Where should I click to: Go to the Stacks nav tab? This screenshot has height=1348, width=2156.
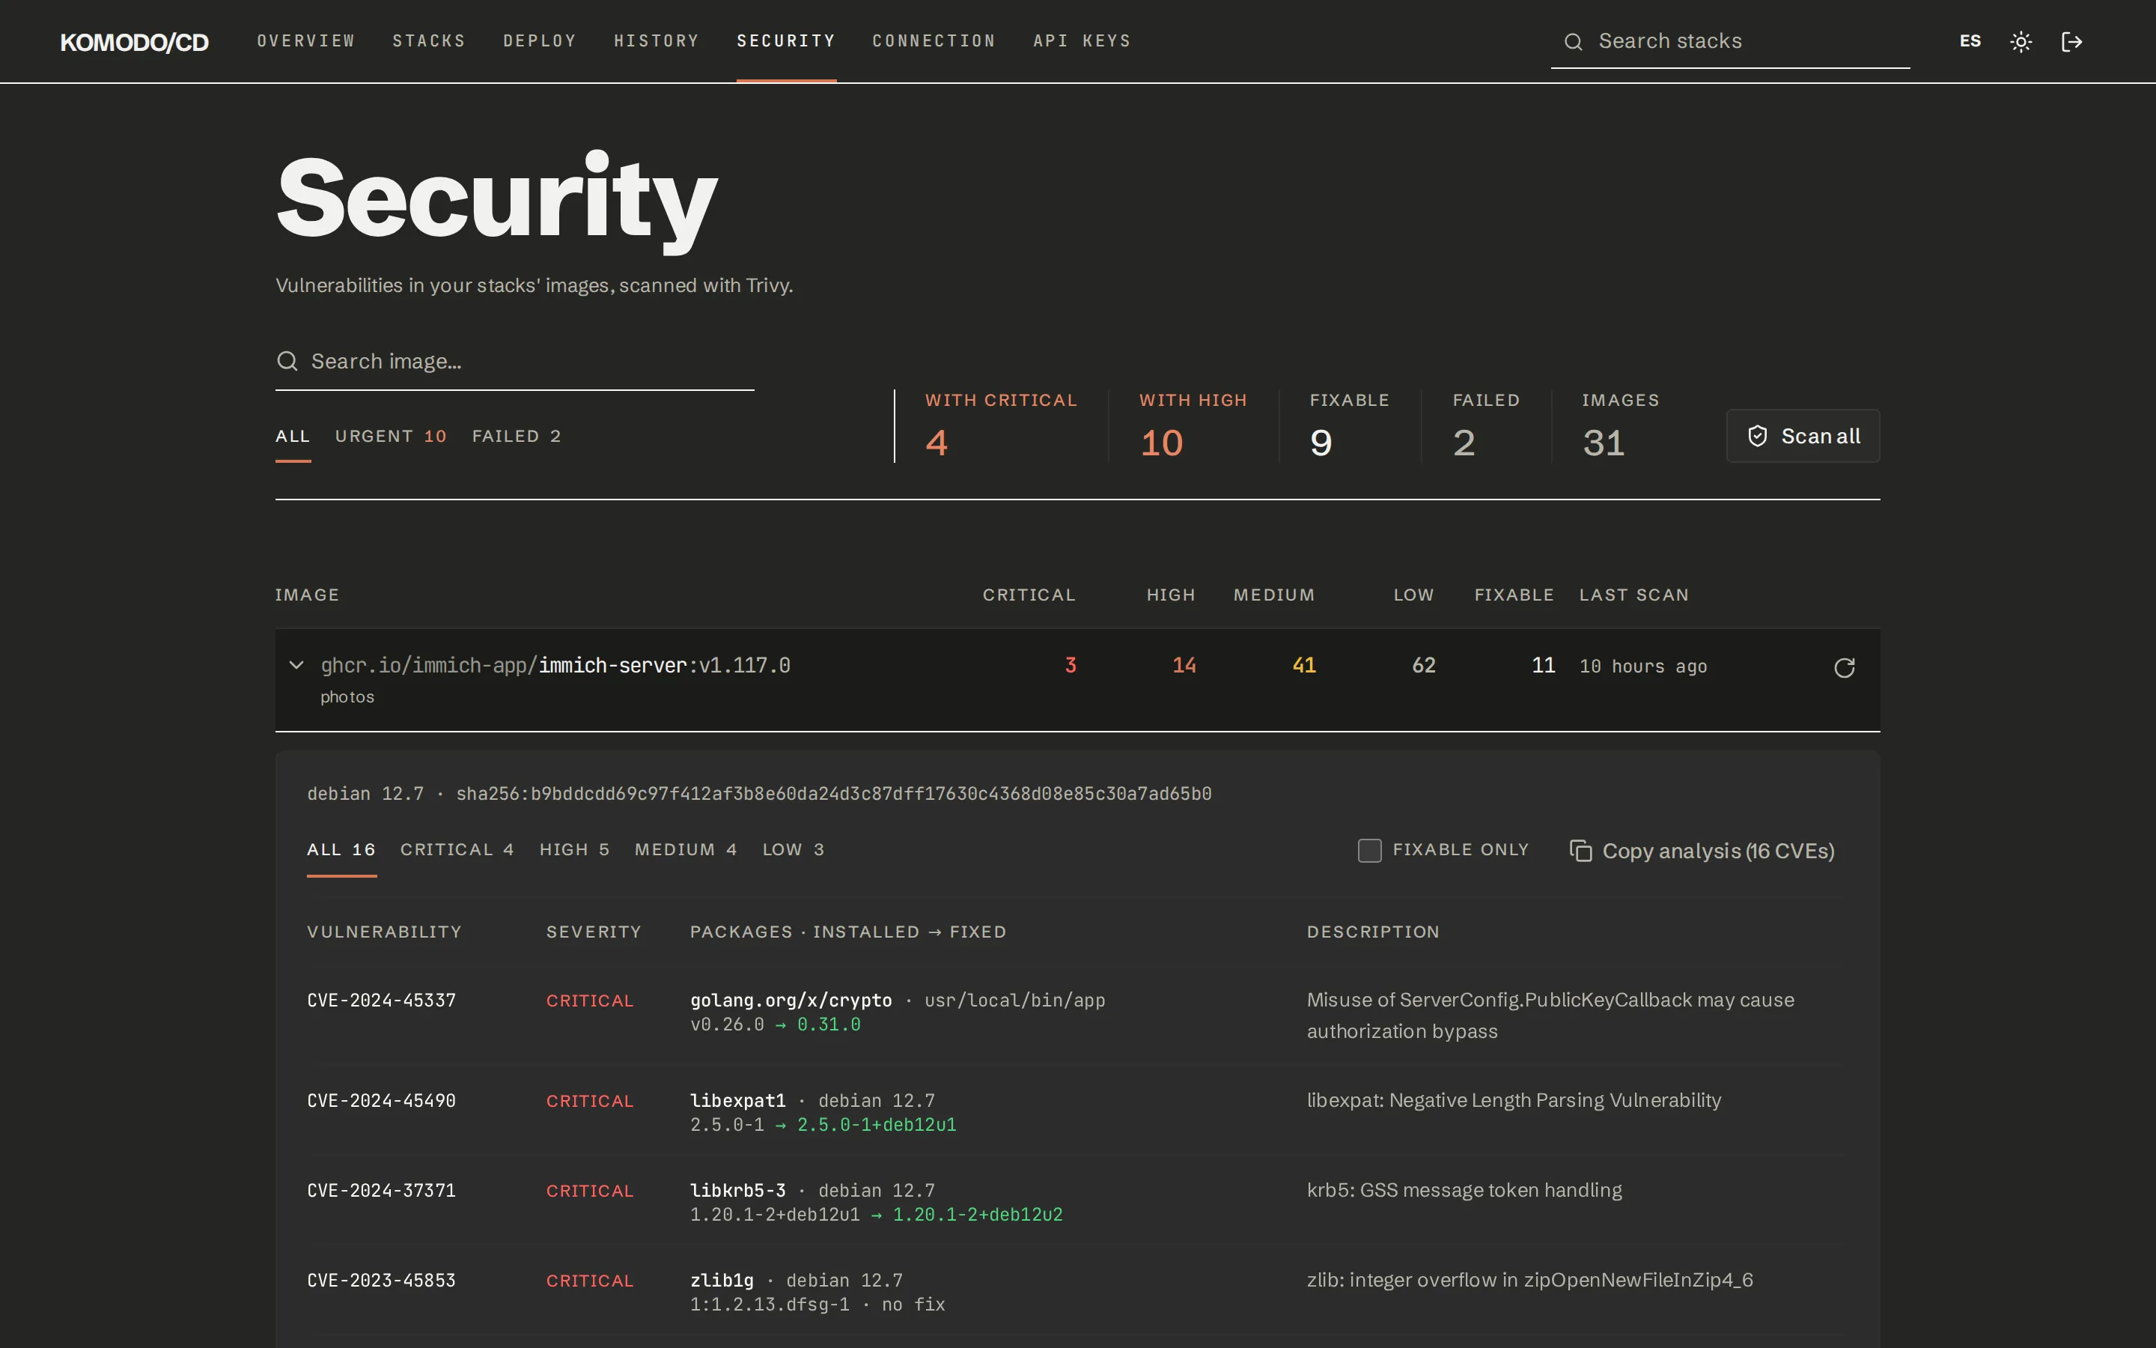(428, 41)
